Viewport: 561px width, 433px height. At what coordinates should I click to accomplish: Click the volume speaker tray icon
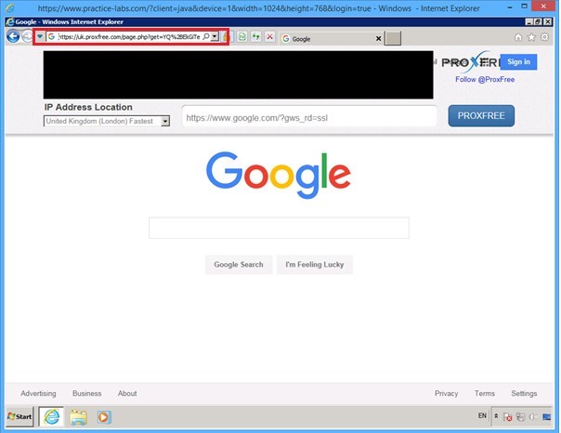tap(533, 417)
